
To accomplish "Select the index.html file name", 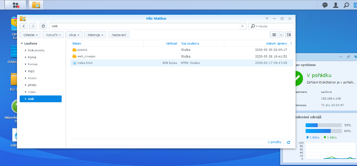I will [x=85, y=63].
